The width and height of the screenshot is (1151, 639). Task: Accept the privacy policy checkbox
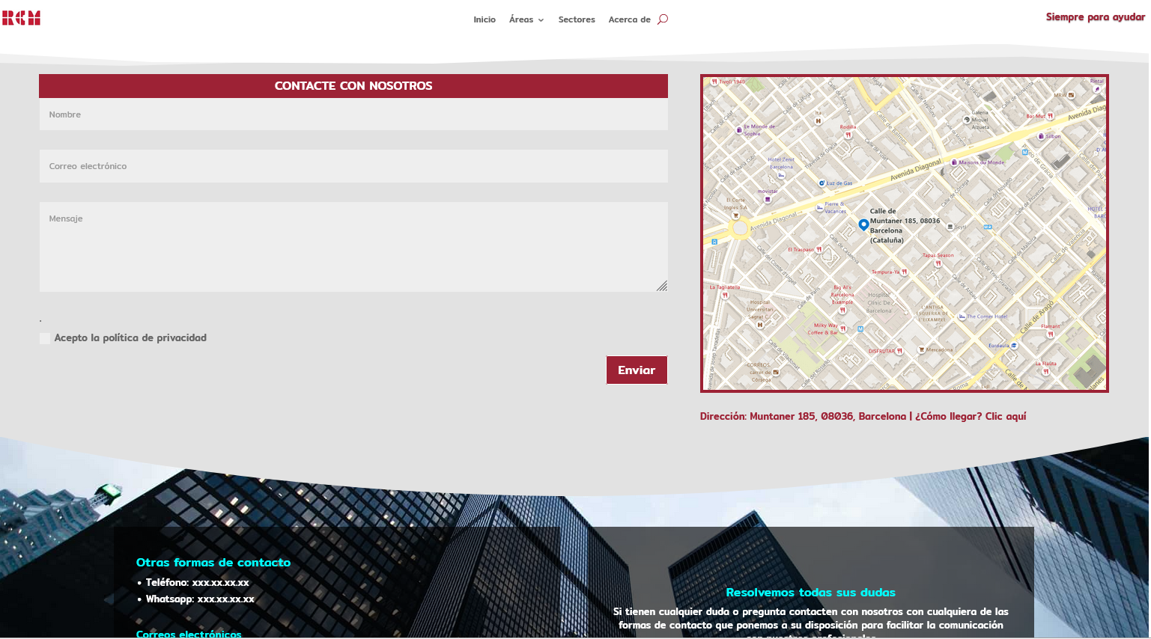click(x=45, y=338)
